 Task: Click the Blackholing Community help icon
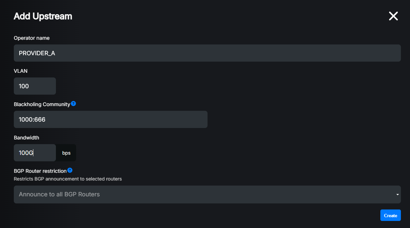[73, 104]
